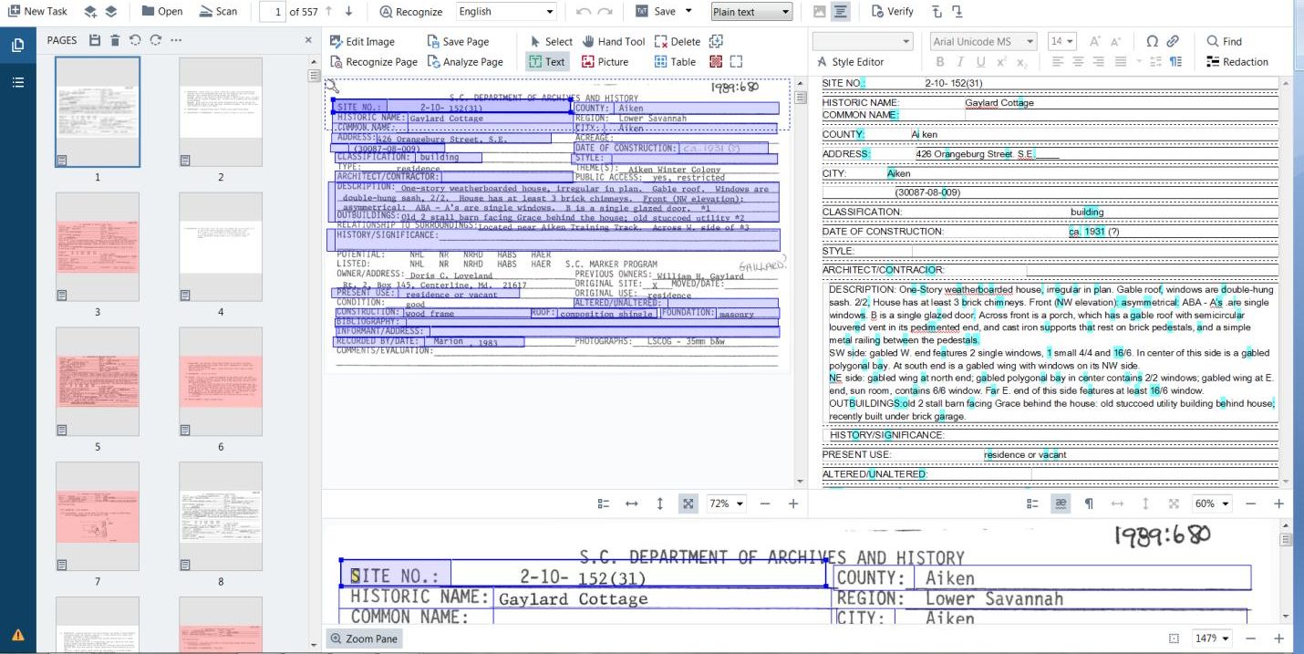Click the New Task button
Viewport: 1304px width, 654px height.
pos(37,12)
